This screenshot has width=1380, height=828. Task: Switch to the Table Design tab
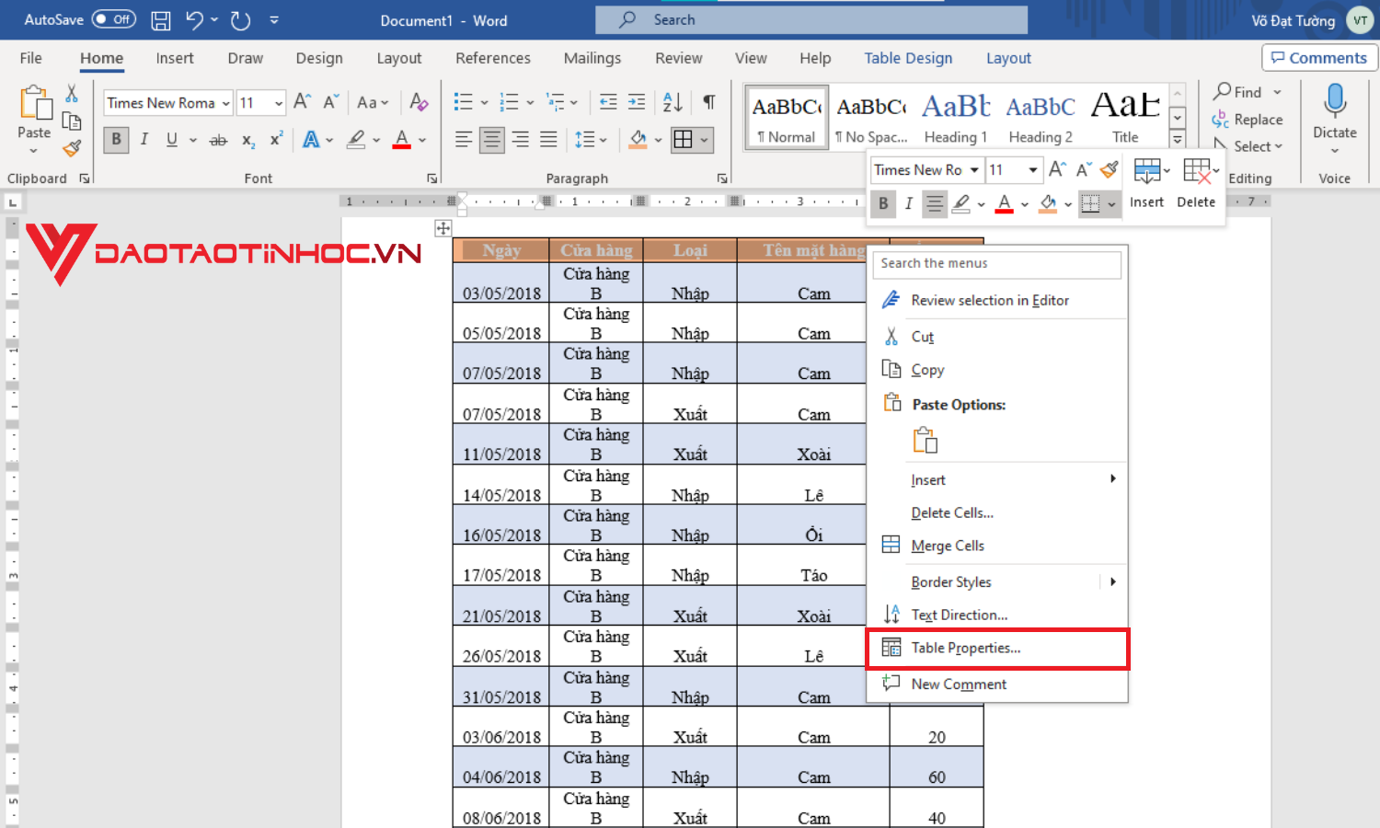(907, 58)
